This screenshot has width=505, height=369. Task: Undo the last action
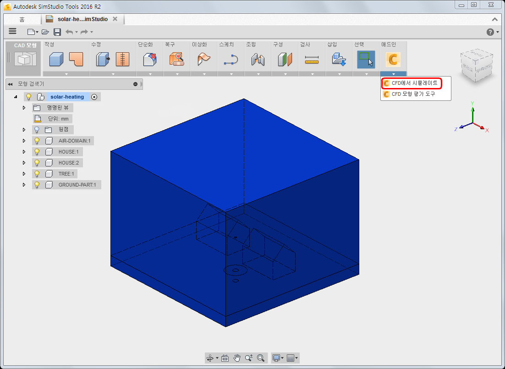coord(69,32)
